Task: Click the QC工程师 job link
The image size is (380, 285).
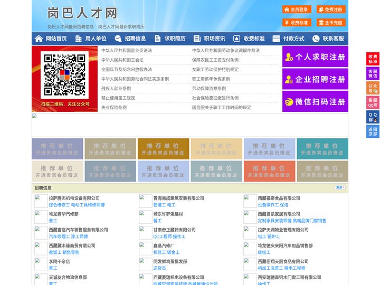Action: pos(163,236)
